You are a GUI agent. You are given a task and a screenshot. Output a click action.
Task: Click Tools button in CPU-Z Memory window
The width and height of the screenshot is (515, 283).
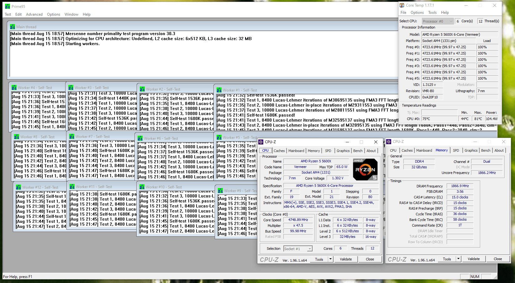[x=447, y=259]
